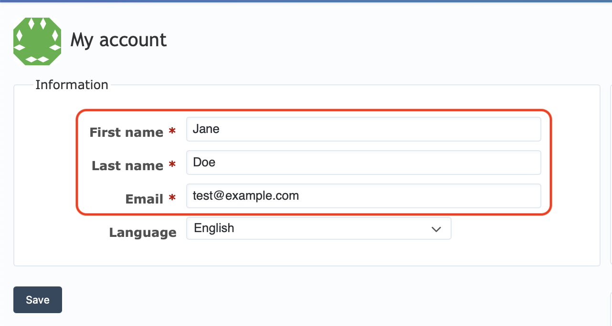Click on "Doe" text in Last name
This screenshot has width=612, height=326.
coord(204,163)
